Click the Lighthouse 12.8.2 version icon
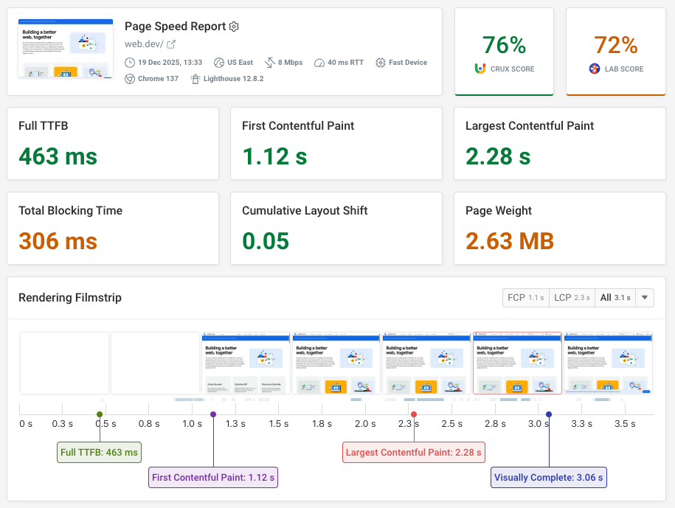The height and width of the screenshot is (508, 675). [x=195, y=78]
